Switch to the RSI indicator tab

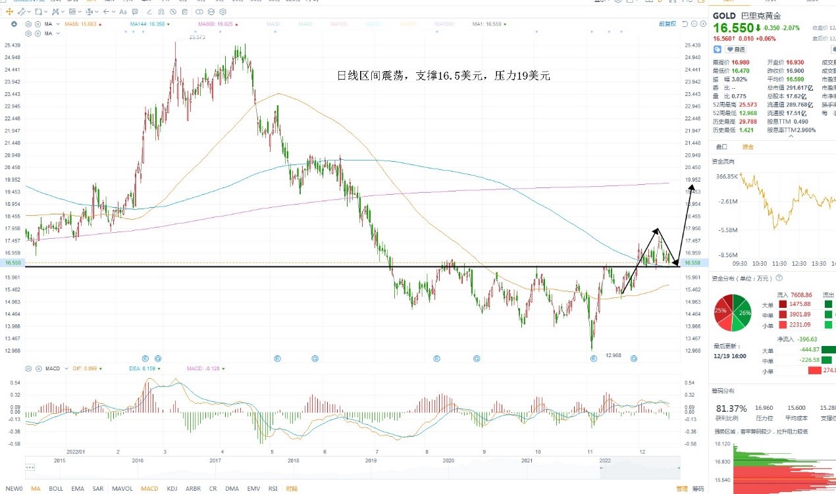click(x=273, y=489)
